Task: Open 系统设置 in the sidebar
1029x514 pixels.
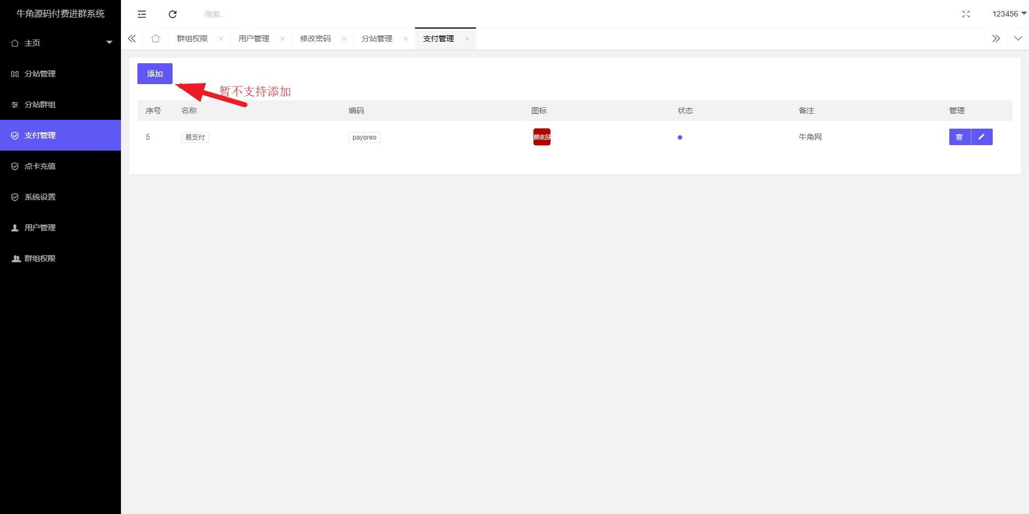Action: tap(40, 197)
